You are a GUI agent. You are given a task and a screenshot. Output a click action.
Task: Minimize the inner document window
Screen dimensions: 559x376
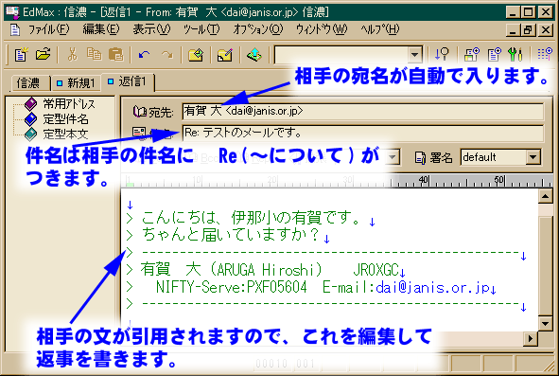pos(513,30)
